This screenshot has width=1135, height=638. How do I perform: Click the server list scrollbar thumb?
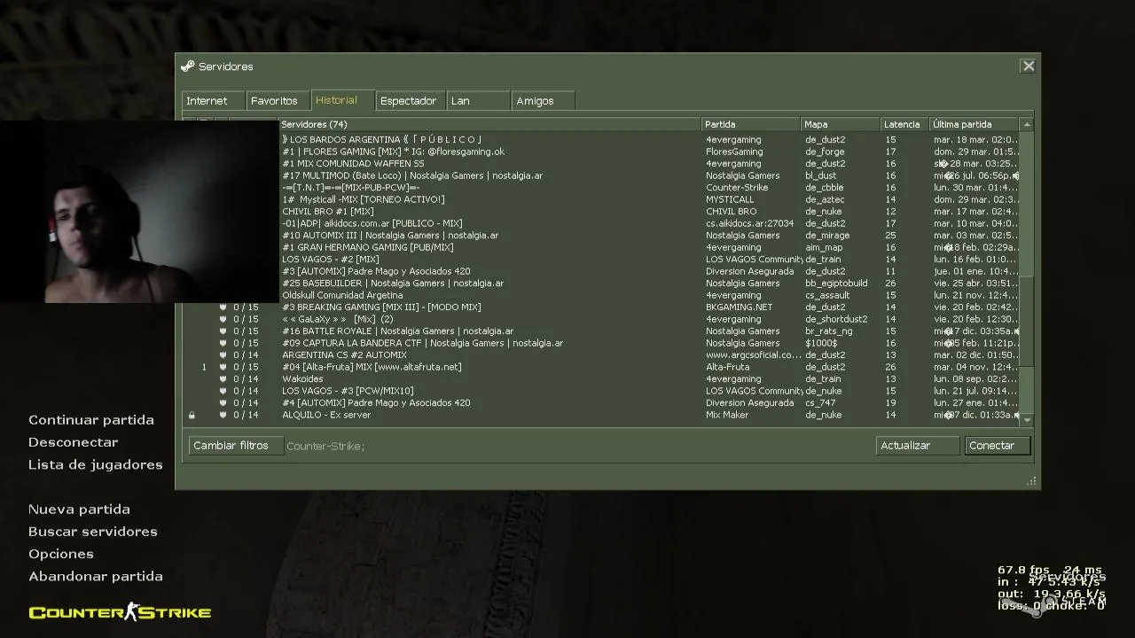[x=1027, y=322]
